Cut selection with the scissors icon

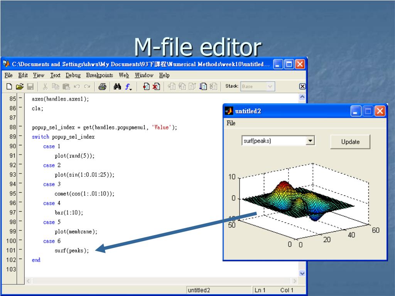(45, 87)
